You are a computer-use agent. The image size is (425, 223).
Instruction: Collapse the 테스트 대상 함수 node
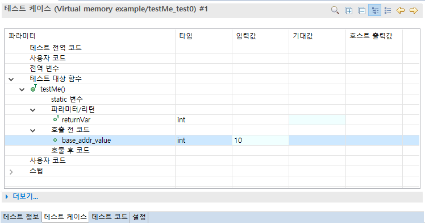point(11,79)
